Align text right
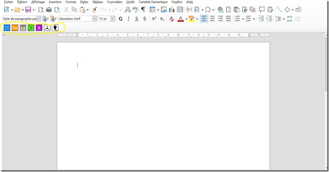This screenshot has height=172, width=329. (220, 19)
